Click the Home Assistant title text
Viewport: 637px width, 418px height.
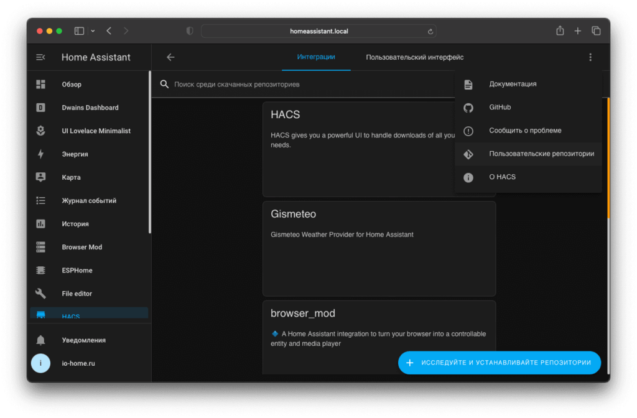96,57
